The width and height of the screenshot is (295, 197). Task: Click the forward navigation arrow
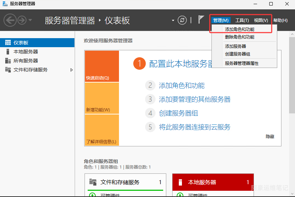coord(22,20)
